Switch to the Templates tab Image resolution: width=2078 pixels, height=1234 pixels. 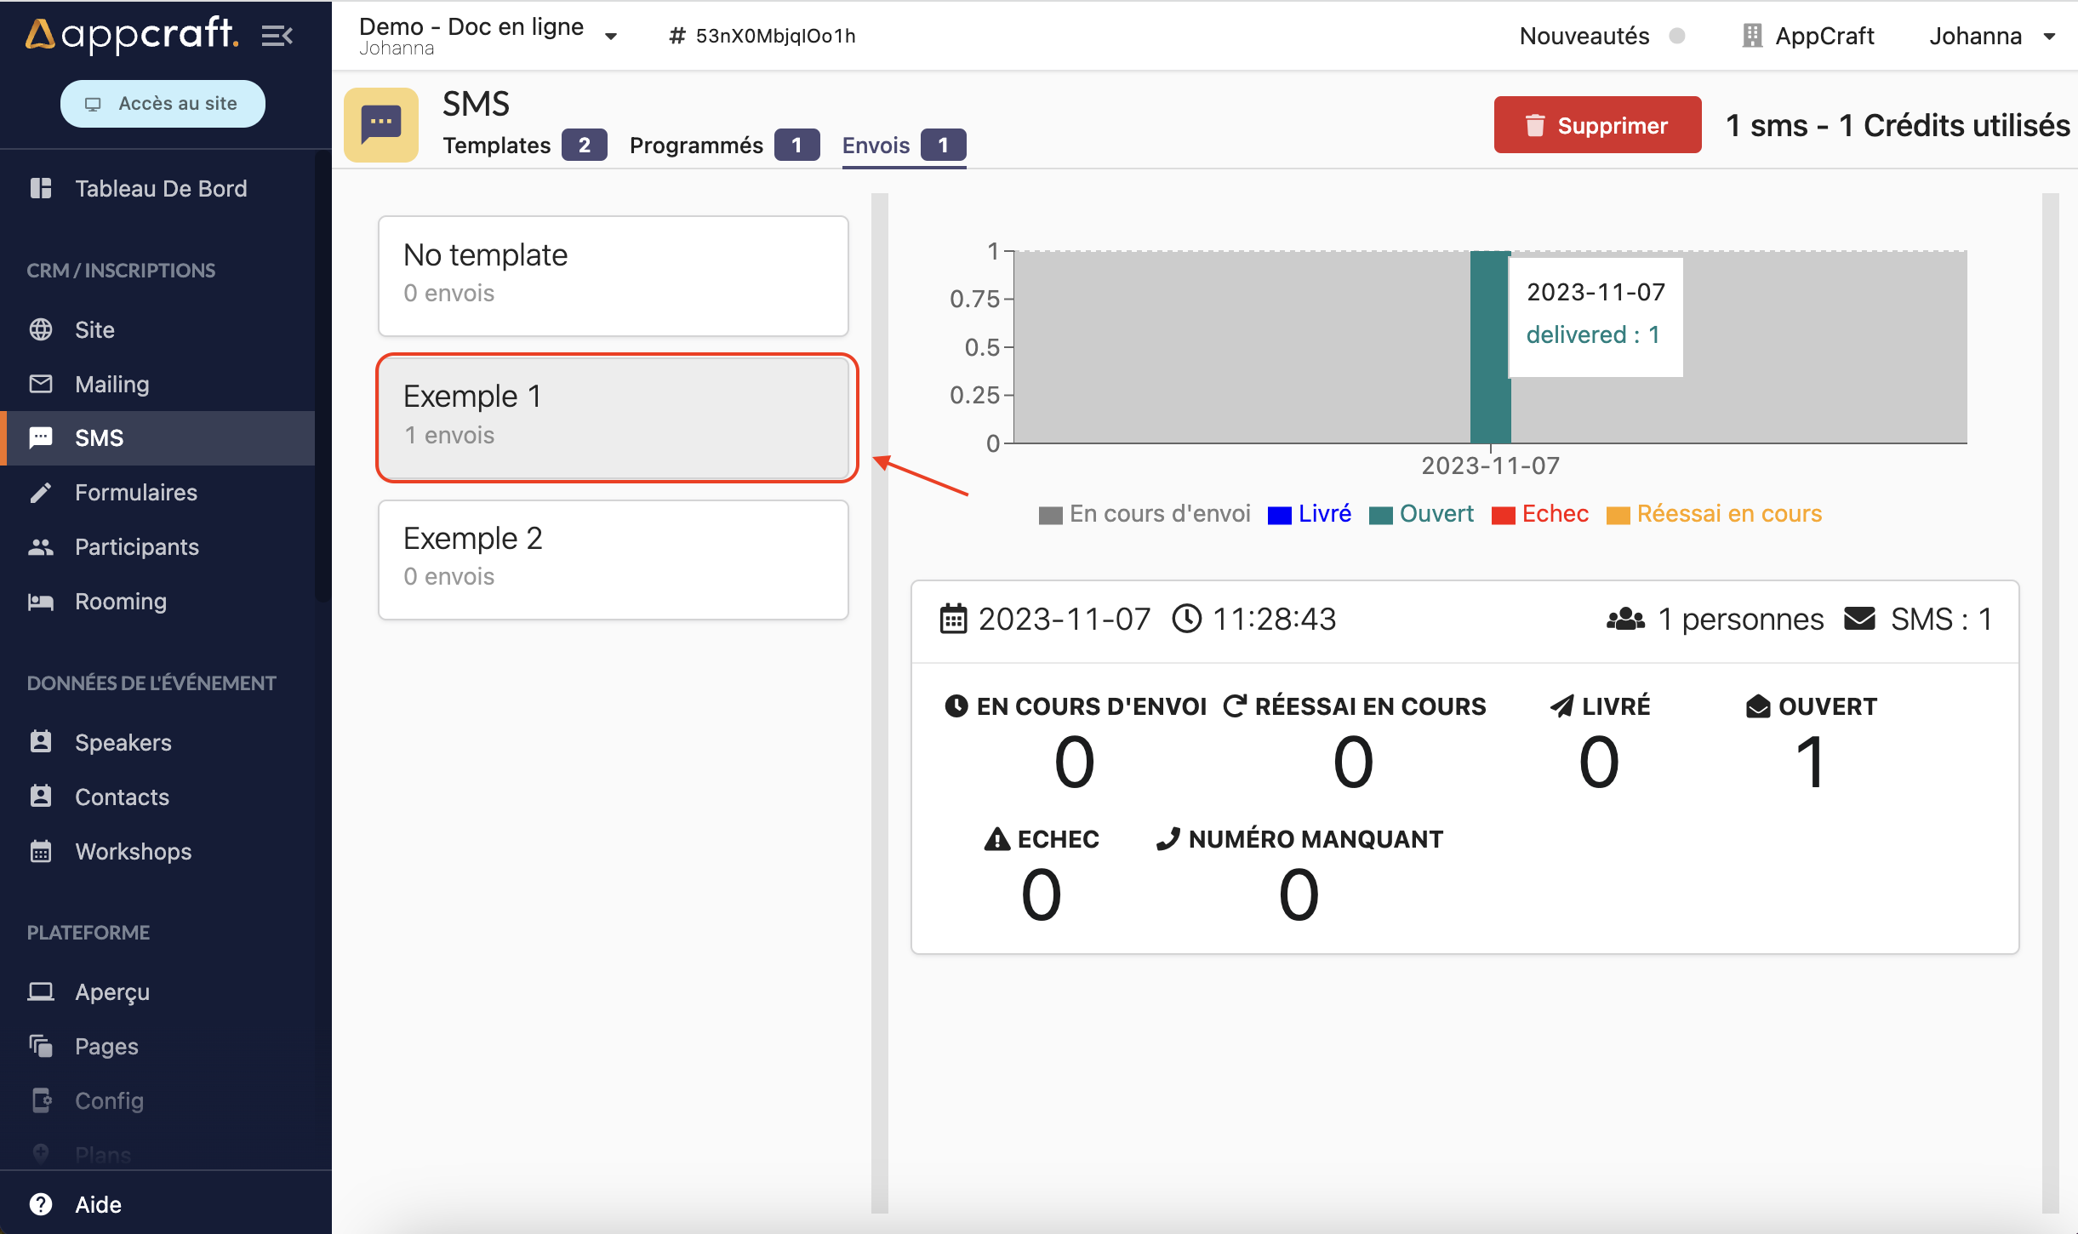524,146
